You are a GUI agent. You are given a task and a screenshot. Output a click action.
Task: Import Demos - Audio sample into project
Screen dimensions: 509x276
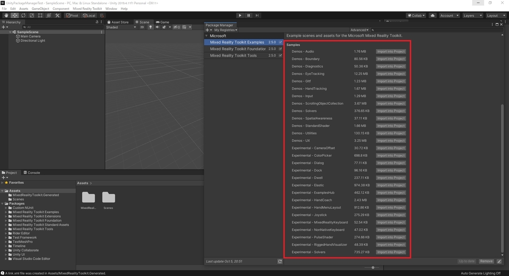click(x=391, y=51)
